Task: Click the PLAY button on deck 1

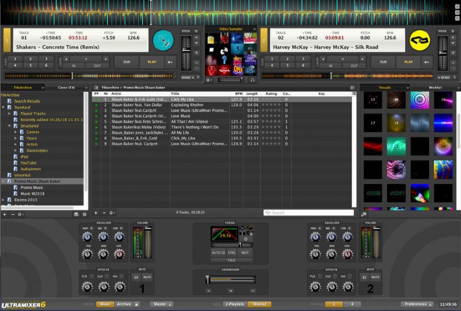Action: (x=152, y=62)
